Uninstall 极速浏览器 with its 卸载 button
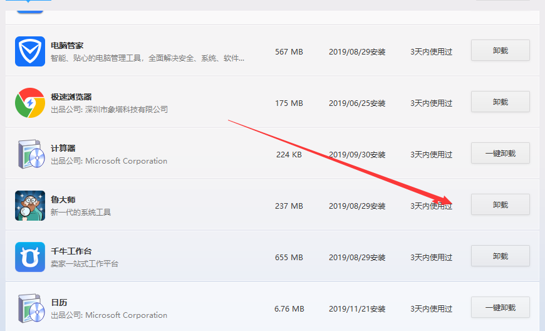Viewport: 545px width, 331px height. coord(500,102)
